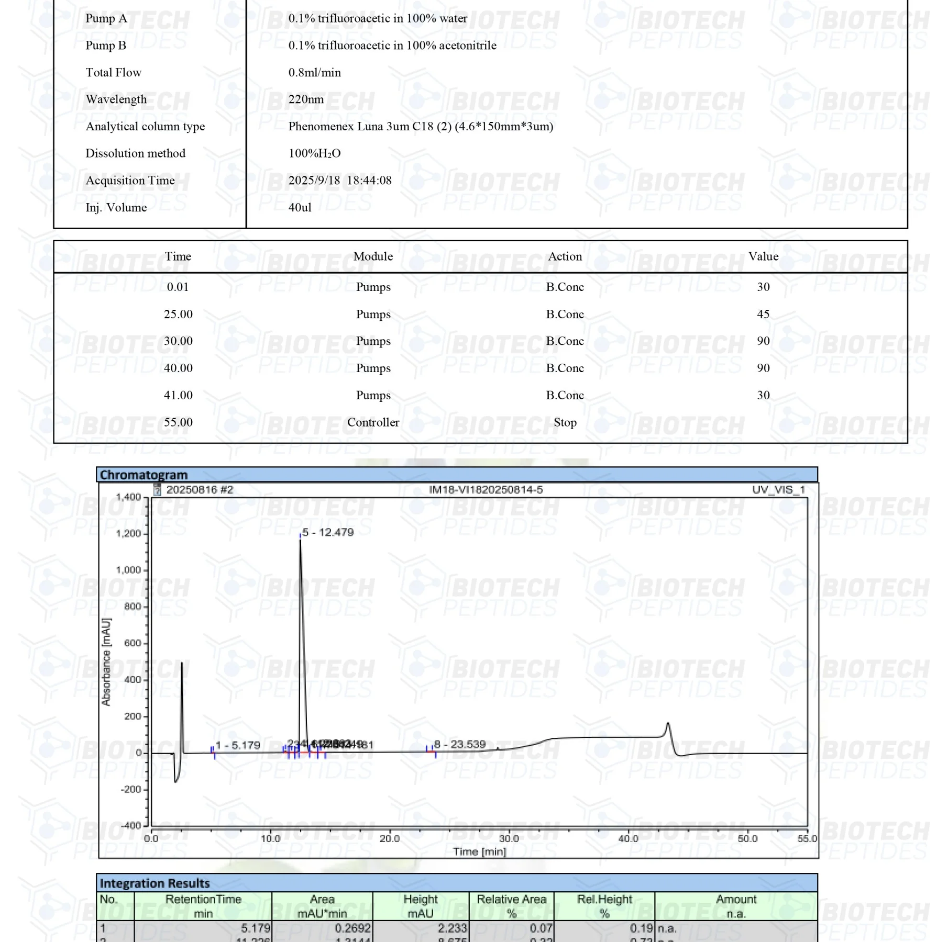Click the Controller Stop row at 55.00
948x942 pixels.
(x=373, y=422)
